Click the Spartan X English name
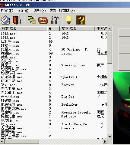Image resolution: width=130 pixels, height=145 pixels. point(69,77)
